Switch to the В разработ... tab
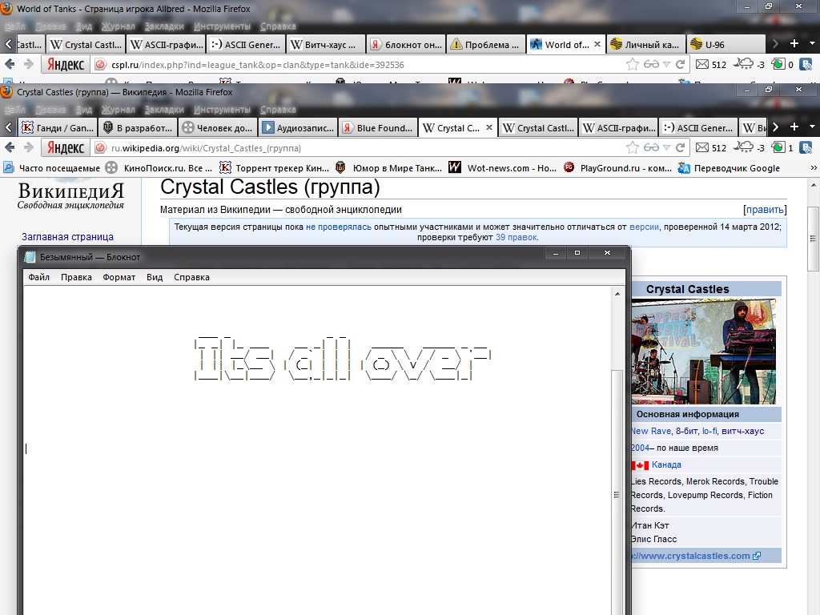 click(x=138, y=127)
